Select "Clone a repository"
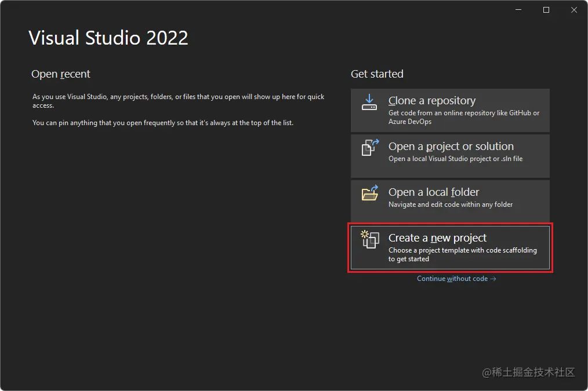 [x=450, y=109]
